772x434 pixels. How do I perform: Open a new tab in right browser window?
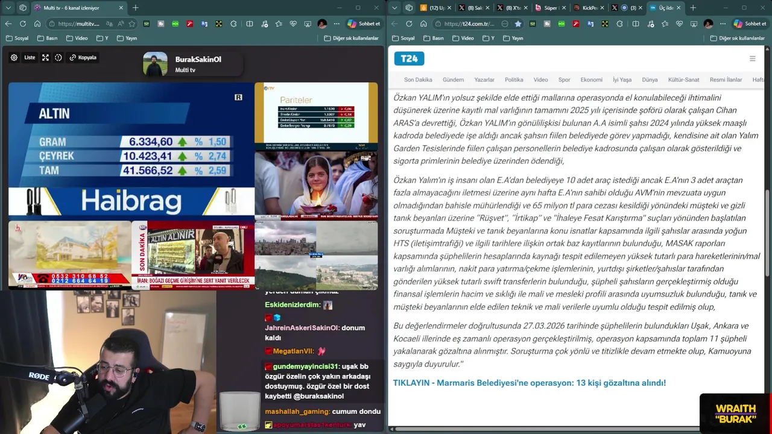(692, 8)
